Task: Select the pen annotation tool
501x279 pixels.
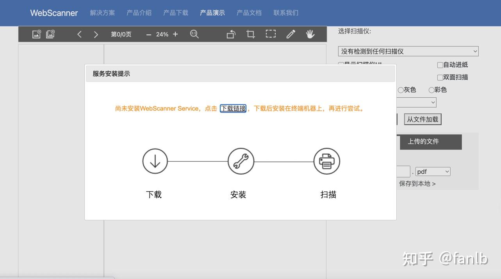Action: coord(291,34)
